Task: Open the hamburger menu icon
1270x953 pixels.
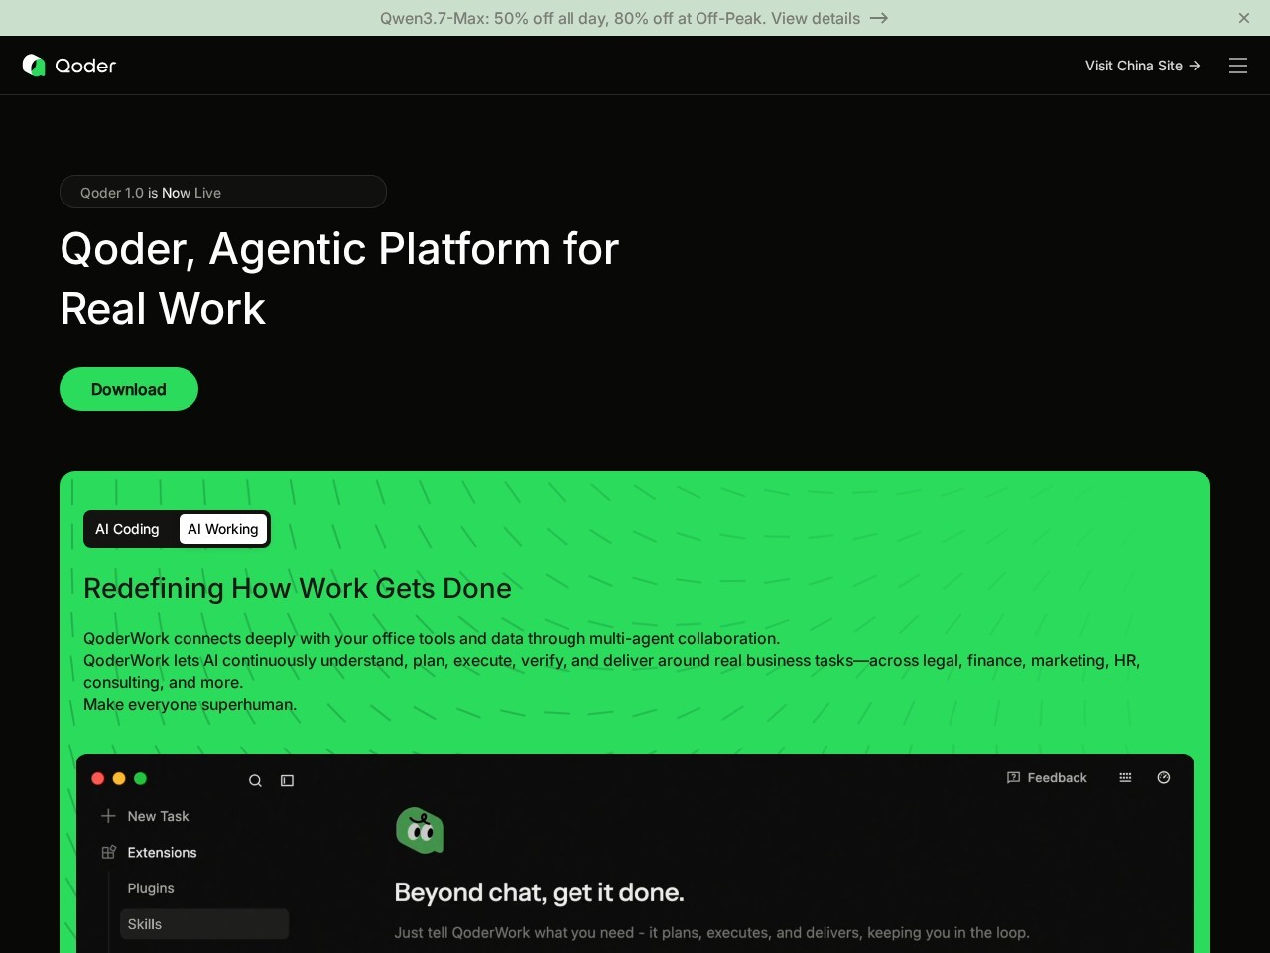Action: coord(1238,66)
